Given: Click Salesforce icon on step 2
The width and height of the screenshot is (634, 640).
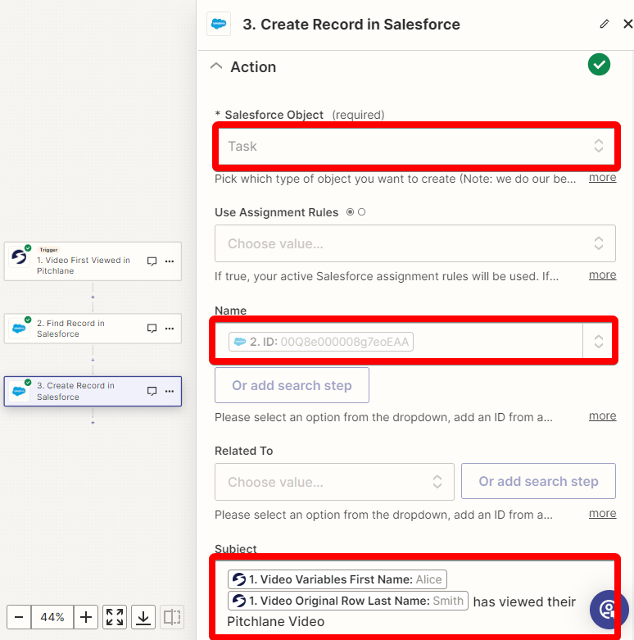Looking at the screenshot, I should (x=19, y=328).
